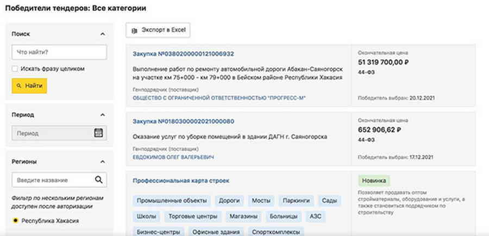Click the magnifier icon in regions search
Image resolution: width=489 pixels, height=236 pixels.
pyautogui.click(x=98, y=180)
